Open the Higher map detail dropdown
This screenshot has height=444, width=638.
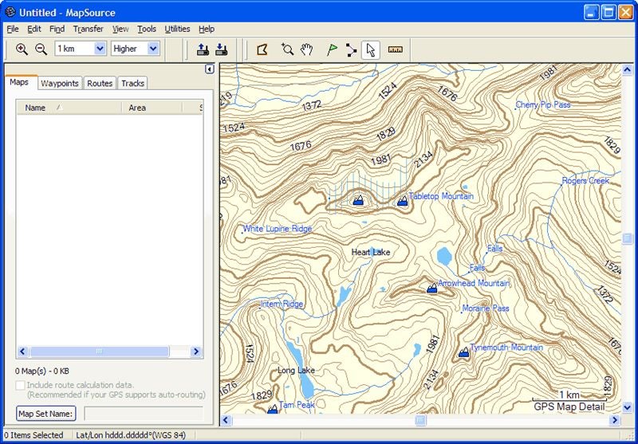153,49
